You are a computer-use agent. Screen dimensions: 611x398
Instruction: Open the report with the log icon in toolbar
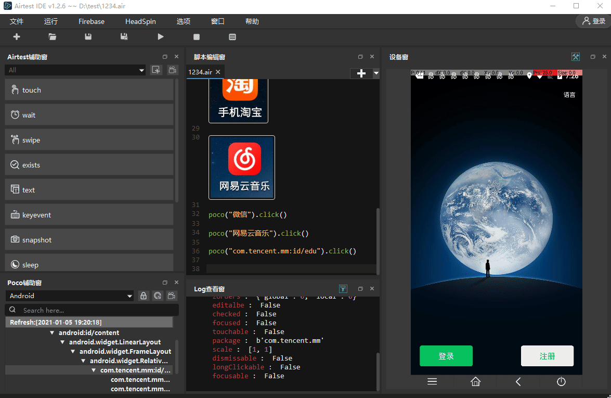point(232,36)
